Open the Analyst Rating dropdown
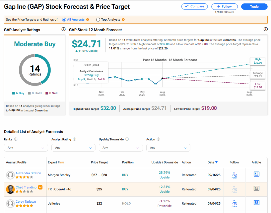The image size is (271, 213). point(73,148)
